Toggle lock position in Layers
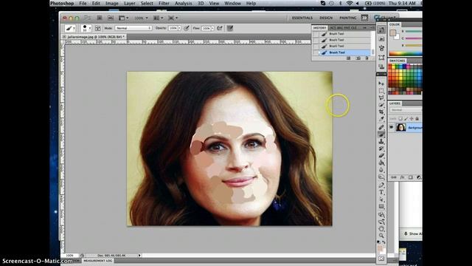 (x=412, y=118)
